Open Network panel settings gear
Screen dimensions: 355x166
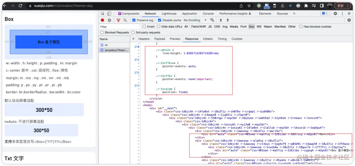tap(349, 20)
